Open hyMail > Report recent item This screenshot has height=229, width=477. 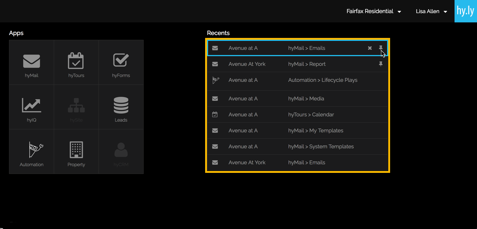[298, 64]
